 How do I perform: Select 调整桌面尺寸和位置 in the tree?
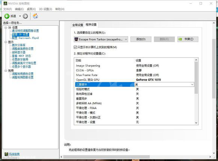point(24,63)
